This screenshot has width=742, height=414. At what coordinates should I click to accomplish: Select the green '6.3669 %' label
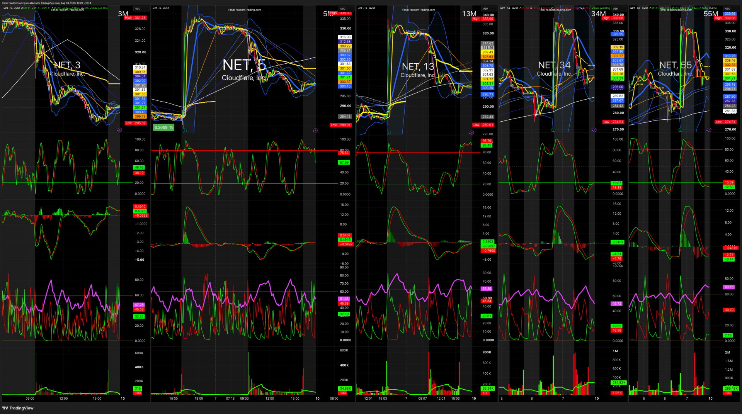coord(164,127)
